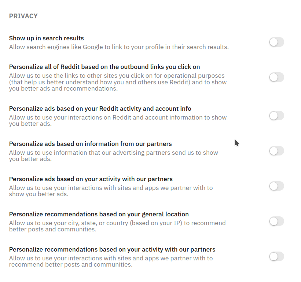Select the outbound links personalization title text
301x282 pixels.
click(x=104, y=67)
